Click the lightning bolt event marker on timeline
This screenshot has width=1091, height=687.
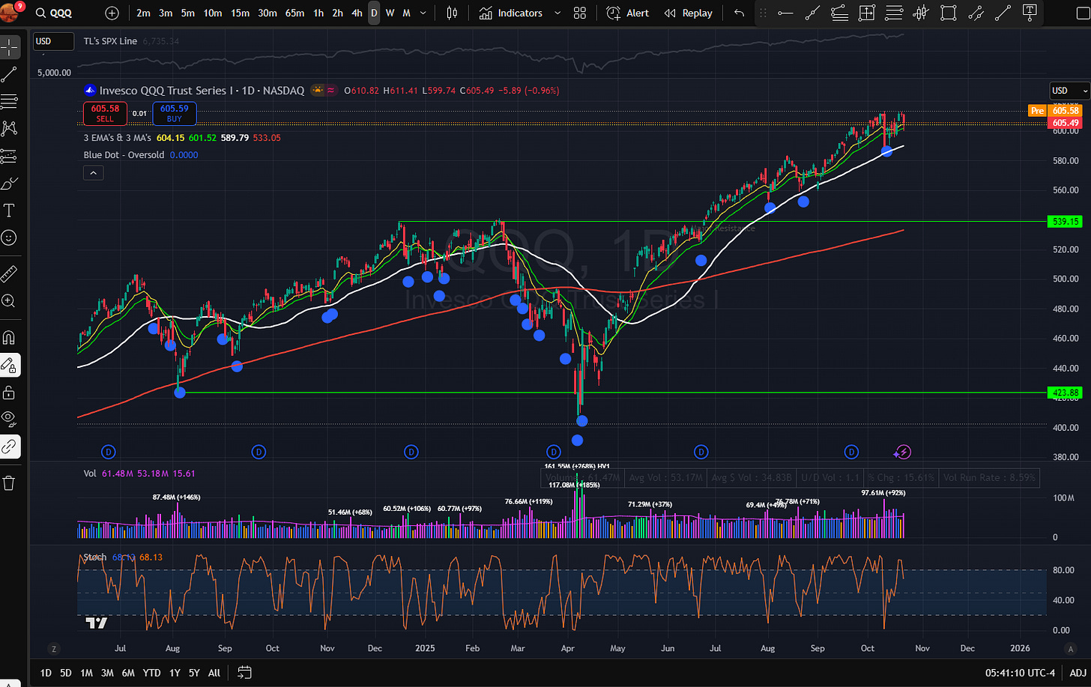pyautogui.click(x=903, y=452)
